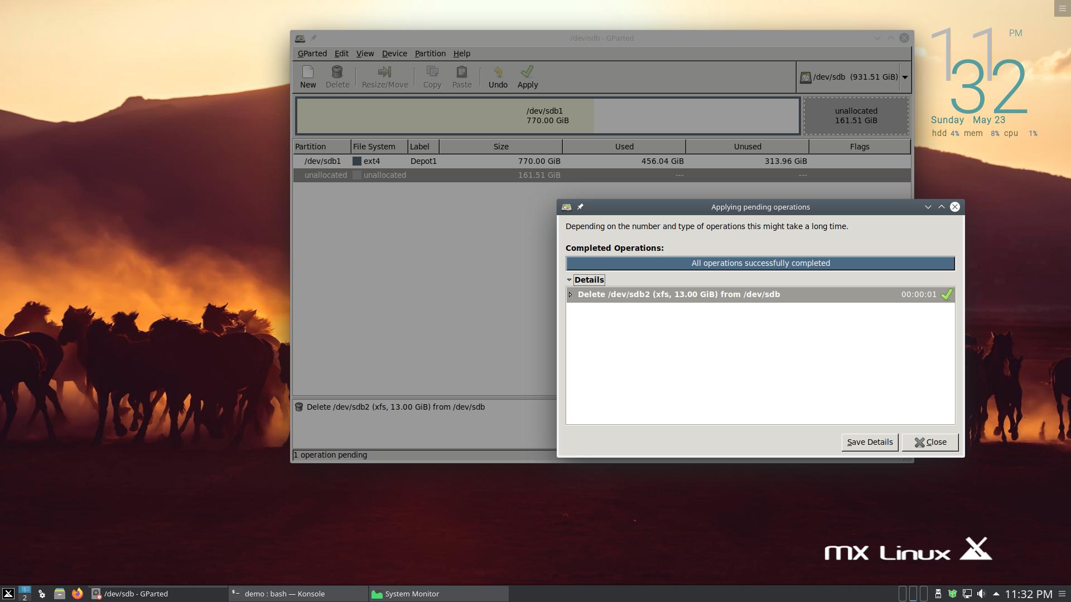Open the /dev/sdb device selector dropdown
The image size is (1071, 602).
[853, 77]
